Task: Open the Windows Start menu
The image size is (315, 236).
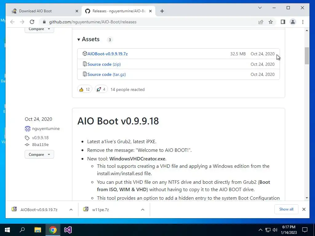Action: click(7, 230)
